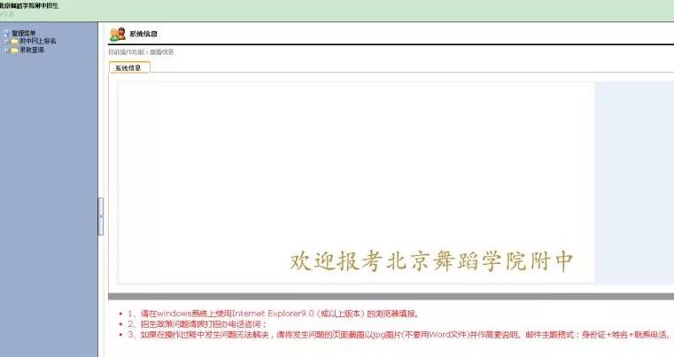Select the 管理菜单 root label
Image resolution: width=674 pixels, height=357 pixels.
(24, 33)
